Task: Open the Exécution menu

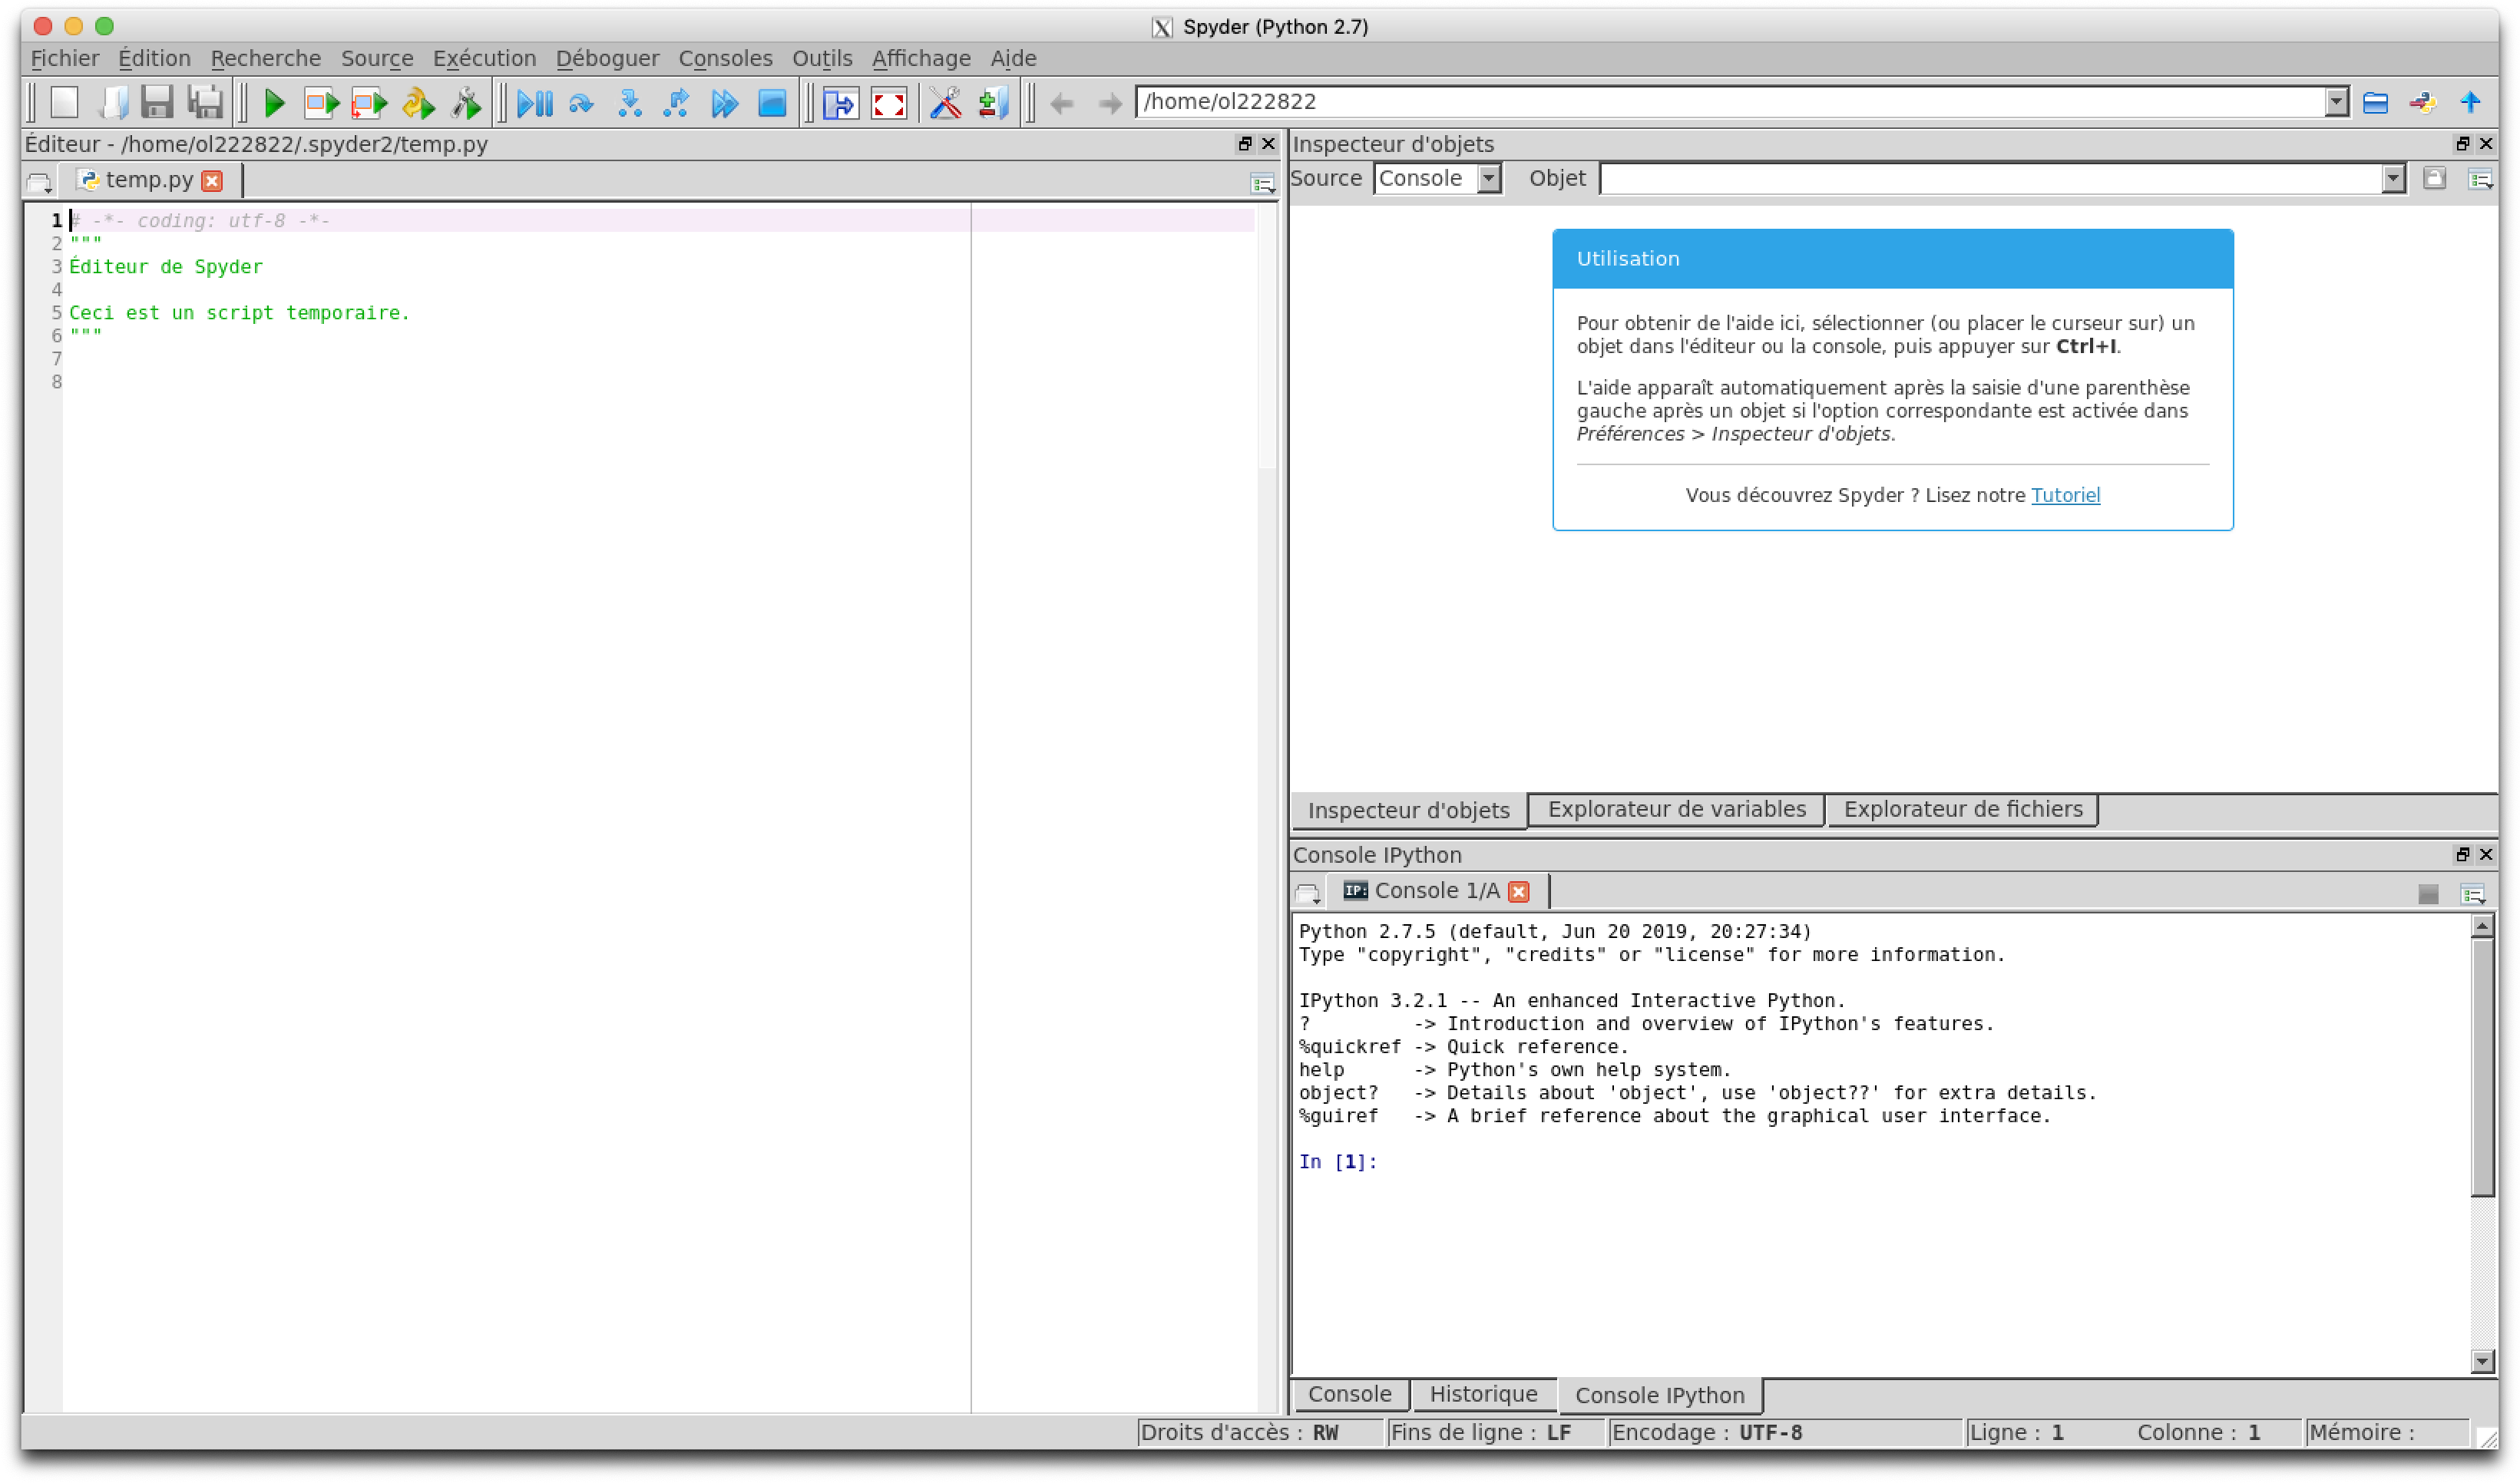Action: [x=485, y=58]
